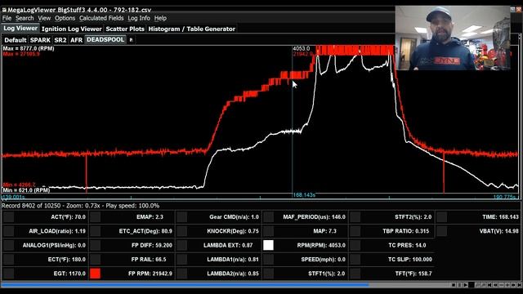Image resolution: width=523 pixels, height=294 pixels.
Task: Click the white RPM color swatch
Action: coord(269,245)
